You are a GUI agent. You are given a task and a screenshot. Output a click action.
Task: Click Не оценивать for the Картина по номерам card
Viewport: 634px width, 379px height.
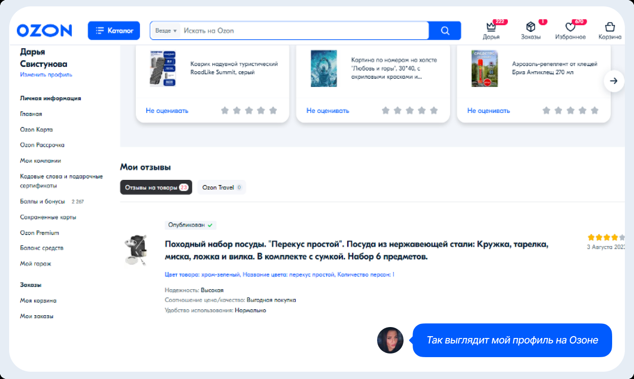coord(328,111)
